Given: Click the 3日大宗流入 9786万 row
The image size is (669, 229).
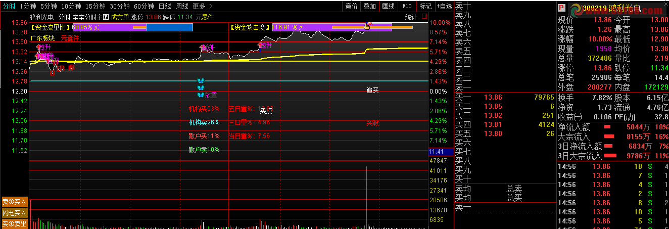Looking at the screenshot, I should 613,156.
